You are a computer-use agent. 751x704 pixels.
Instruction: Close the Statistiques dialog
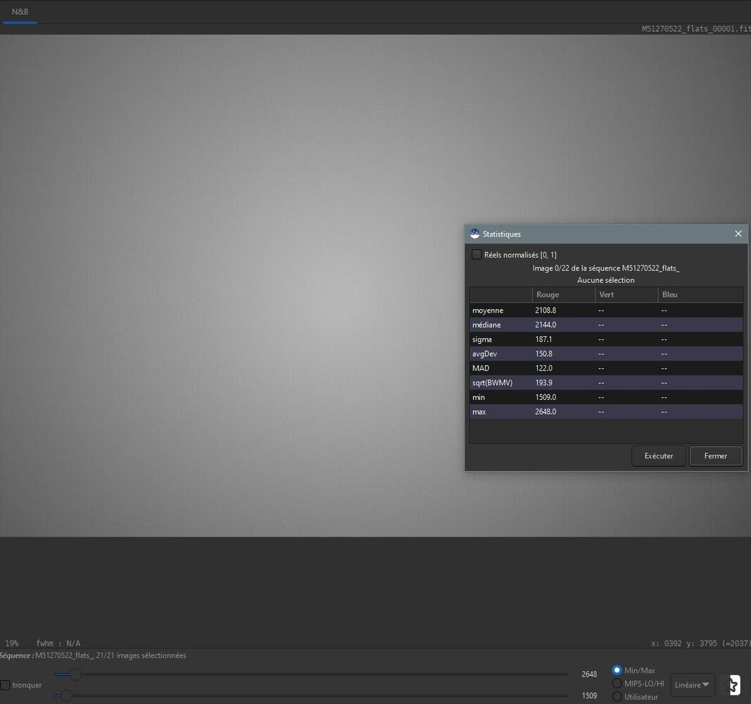point(738,234)
